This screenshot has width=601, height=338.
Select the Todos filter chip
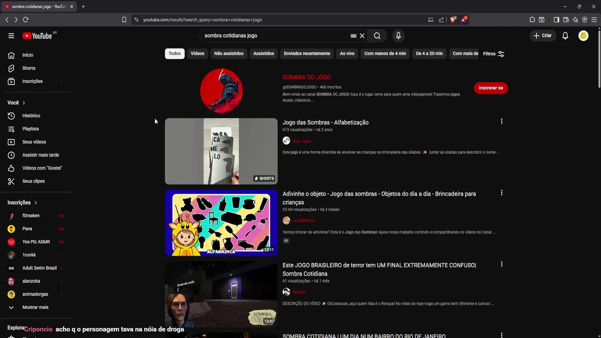pyautogui.click(x=175, y=54)
